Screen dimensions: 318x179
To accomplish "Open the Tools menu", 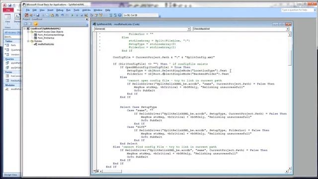I will coord(76,10).
